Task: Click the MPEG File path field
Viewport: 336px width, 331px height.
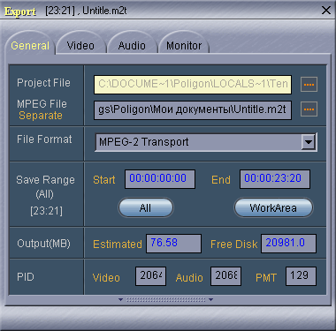Action: [193, 110]
